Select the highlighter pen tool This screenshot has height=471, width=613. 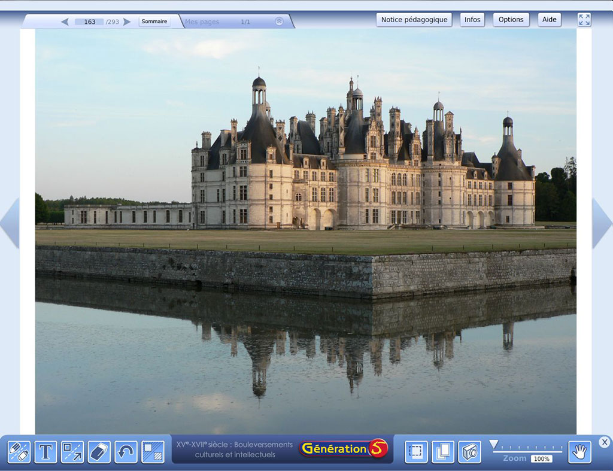19,452
